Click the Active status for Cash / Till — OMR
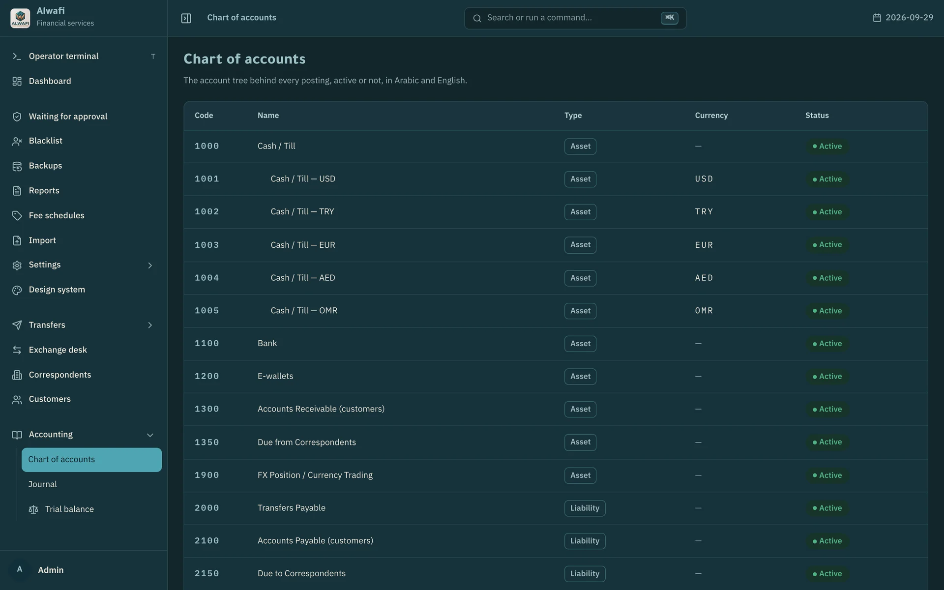The height and width of the screenshot is (590, 944). [x=827, y=311]
